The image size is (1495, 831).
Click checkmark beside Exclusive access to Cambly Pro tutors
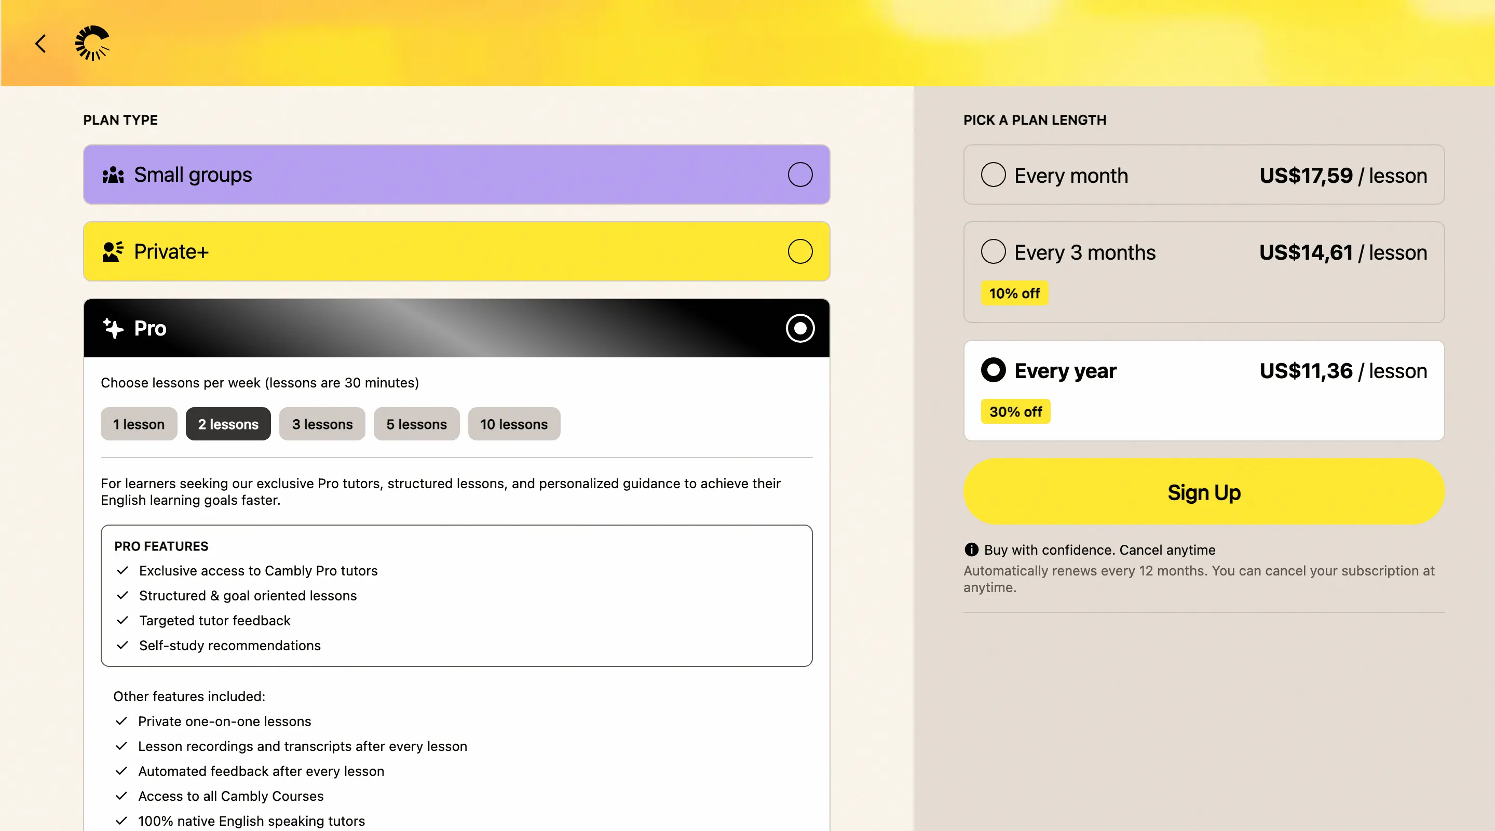[122, 570]
